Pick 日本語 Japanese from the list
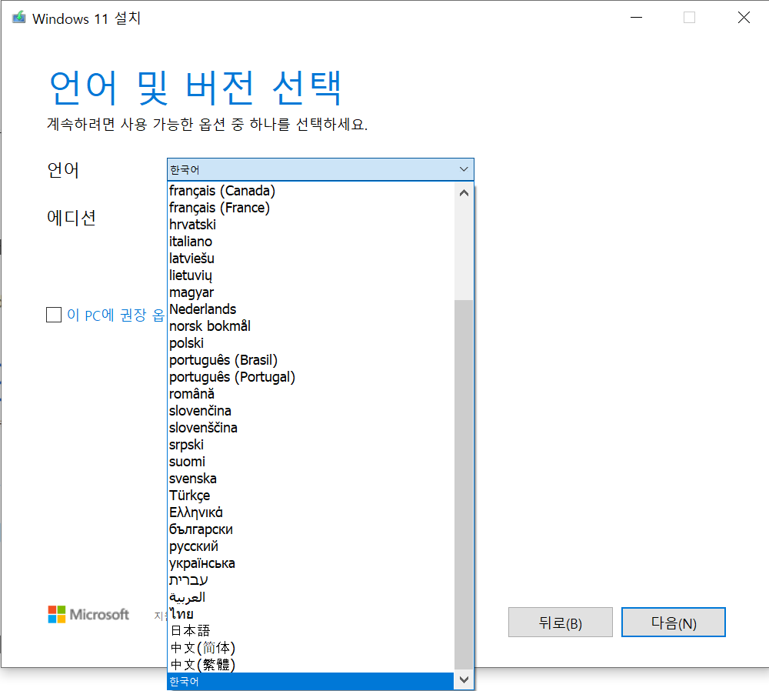The image size is (769, 691). pyautogui.click(x=311, y=631)
